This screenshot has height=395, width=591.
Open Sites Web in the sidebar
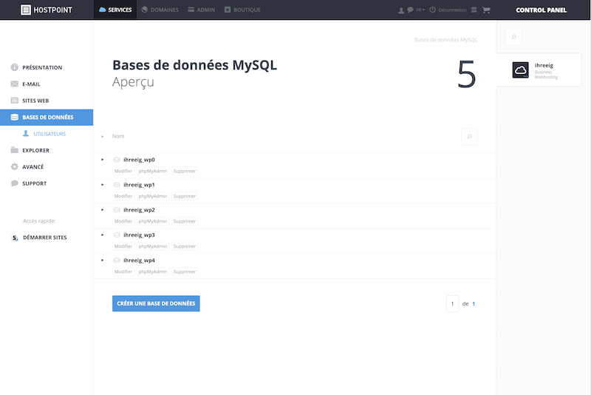click(x=35, y=101)
